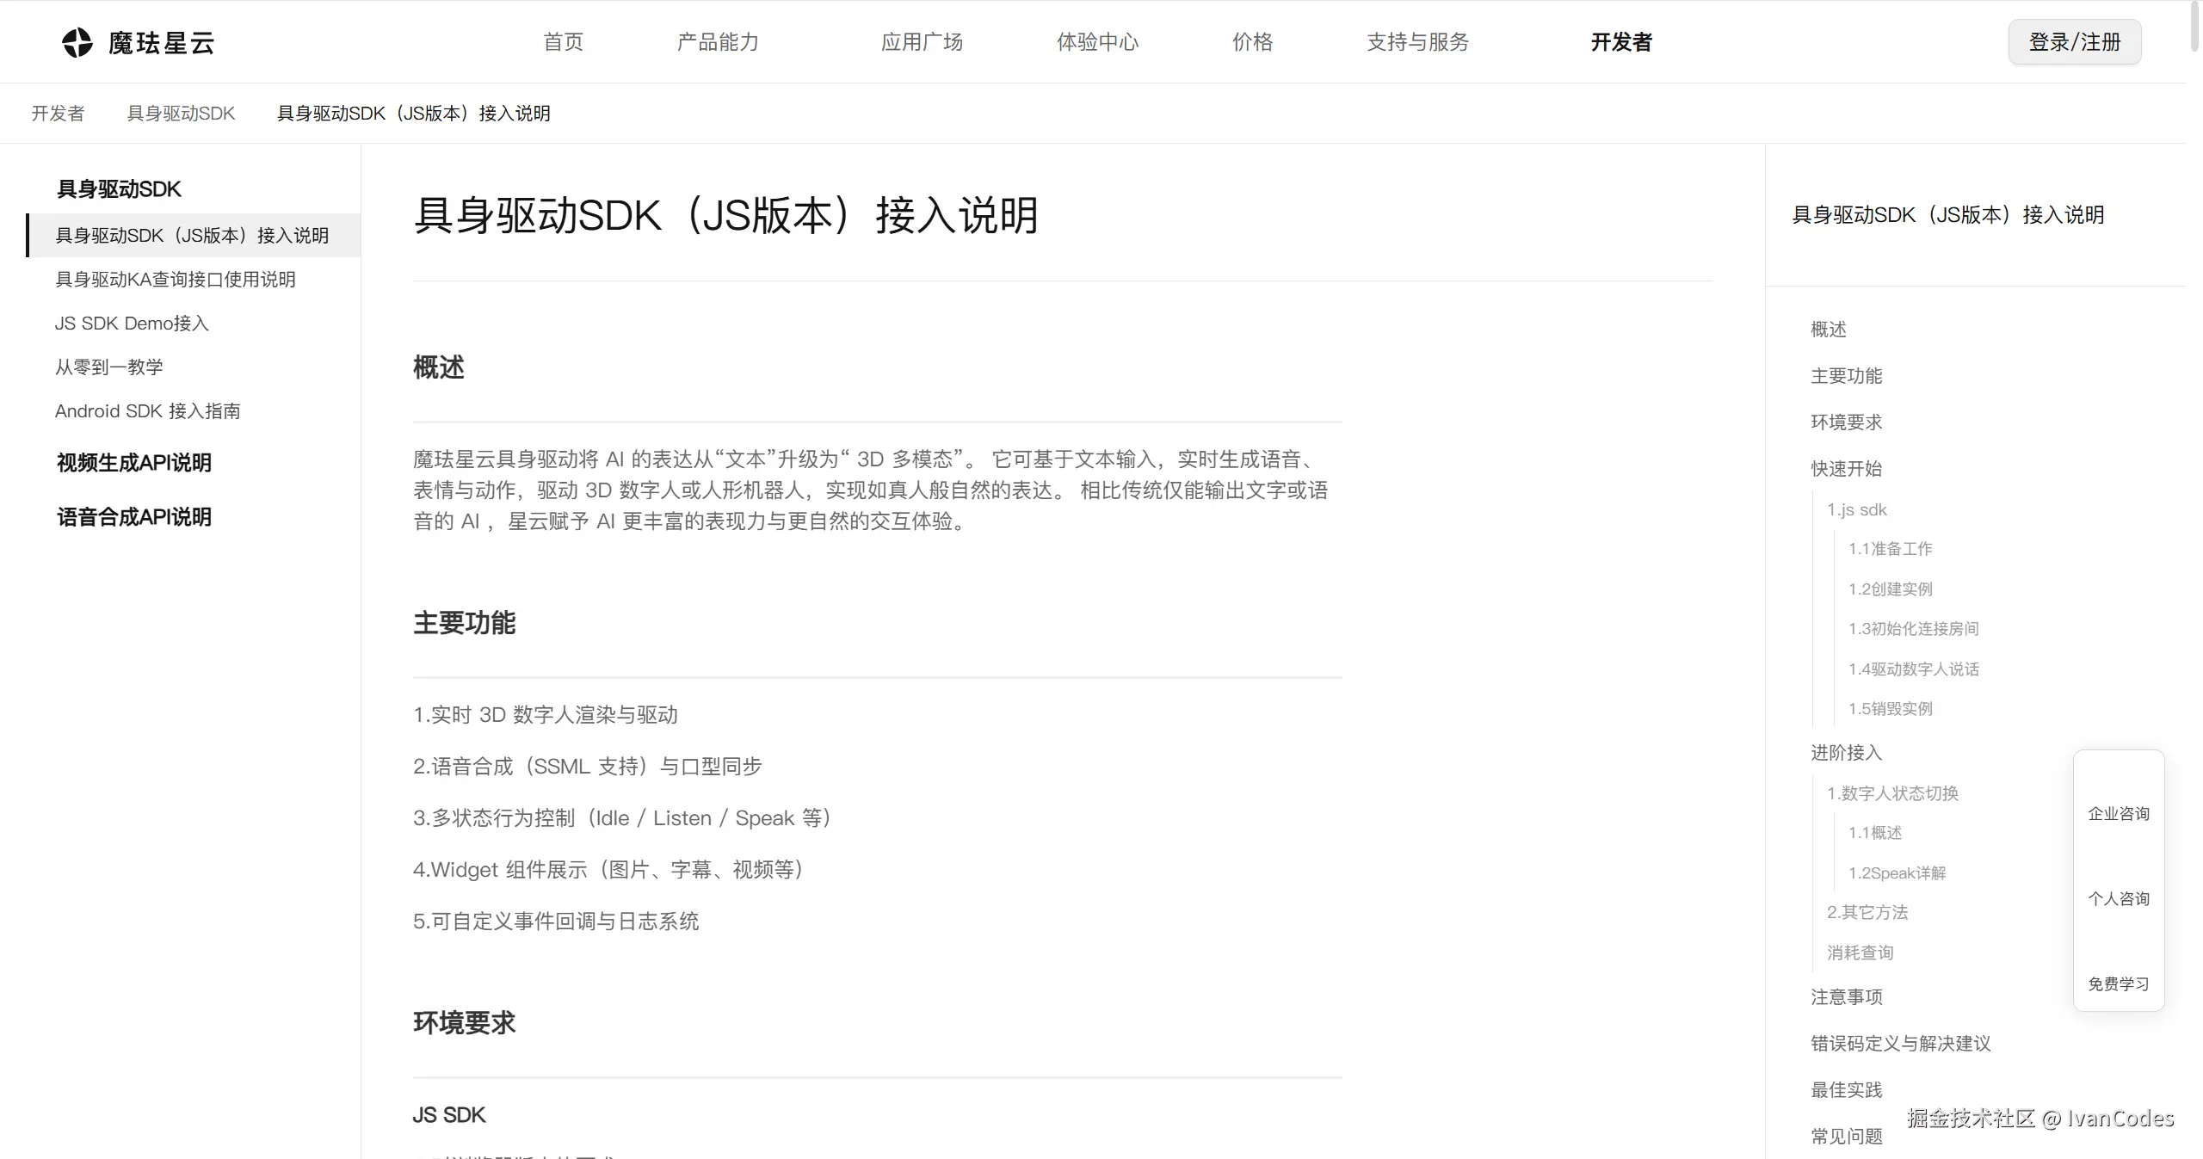Jump to 概述 in table of contents
This screenshot has height=1159, width=2203.
pyautogui.click(x=1829, y=330)
